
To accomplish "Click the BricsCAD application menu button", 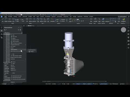I will [2, 17].
